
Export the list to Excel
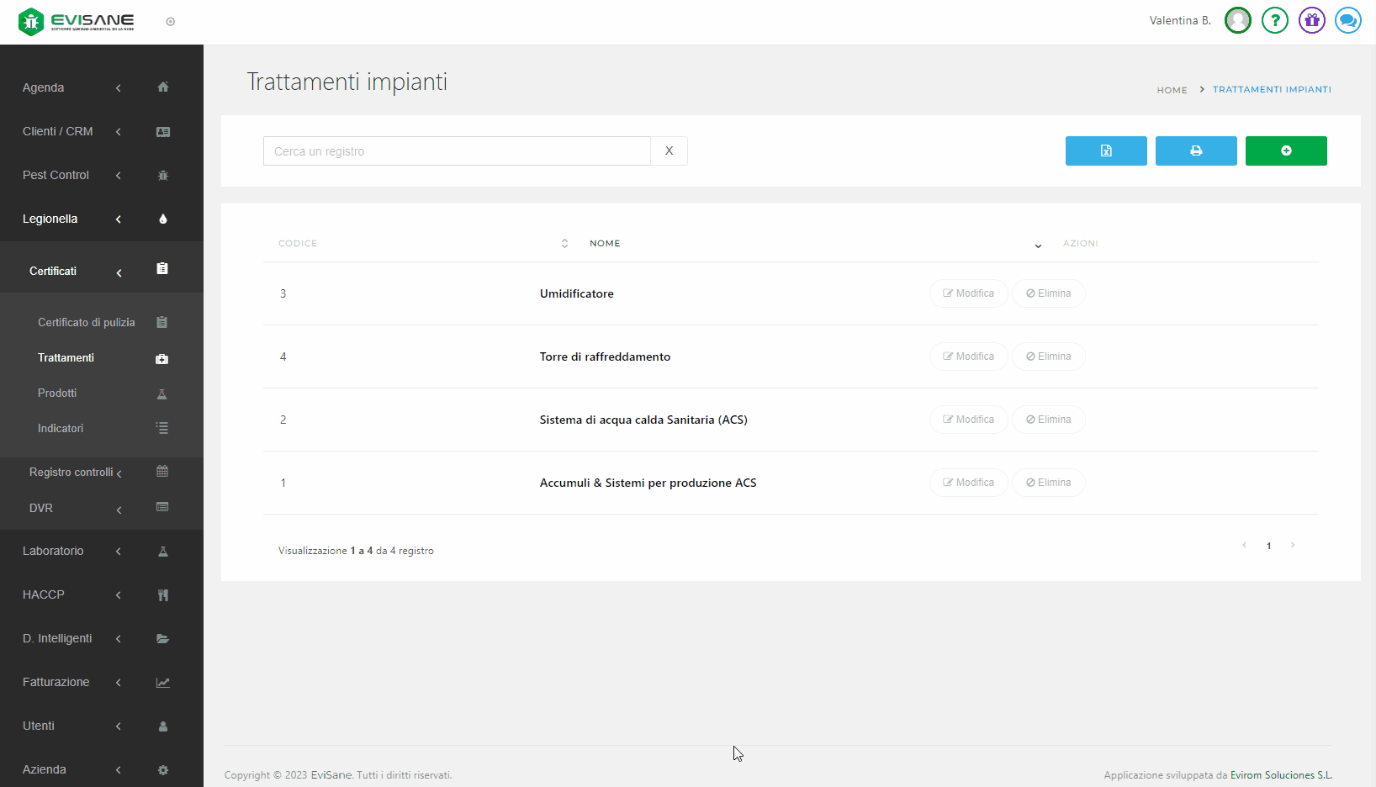pyautogui.click(x=1105, y=151)
